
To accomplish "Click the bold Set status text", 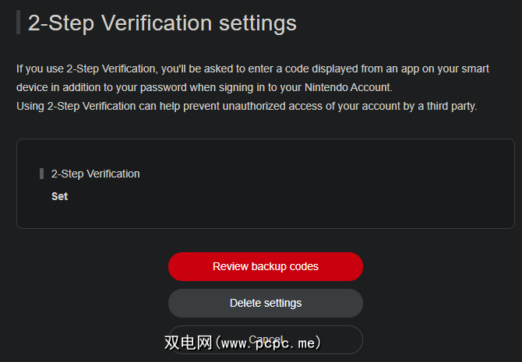I will coord(60,196).
